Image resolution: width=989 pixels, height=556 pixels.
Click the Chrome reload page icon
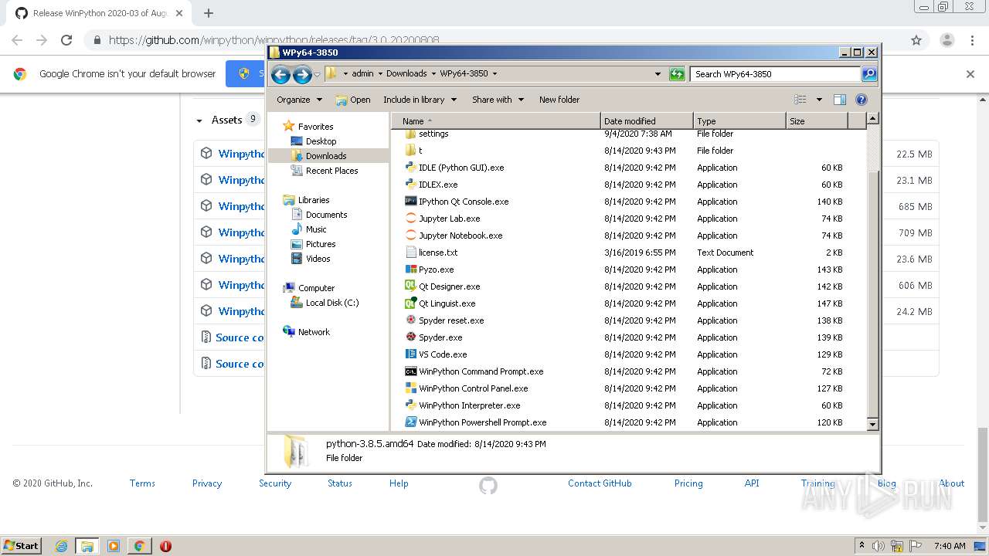(66, 40)
